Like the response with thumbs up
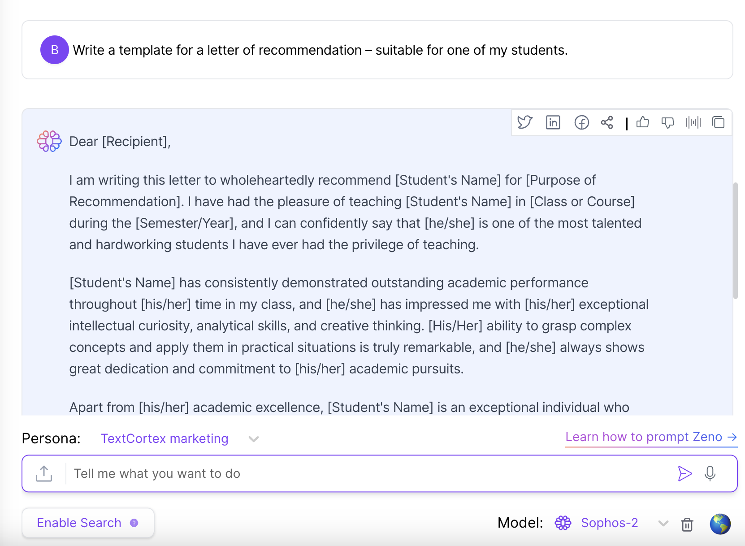 (642, 122)
